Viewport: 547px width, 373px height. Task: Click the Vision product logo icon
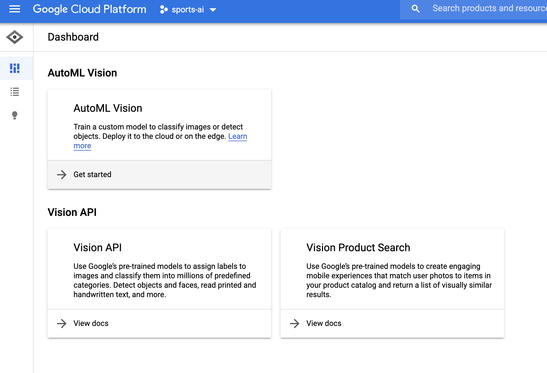[14, 37]
